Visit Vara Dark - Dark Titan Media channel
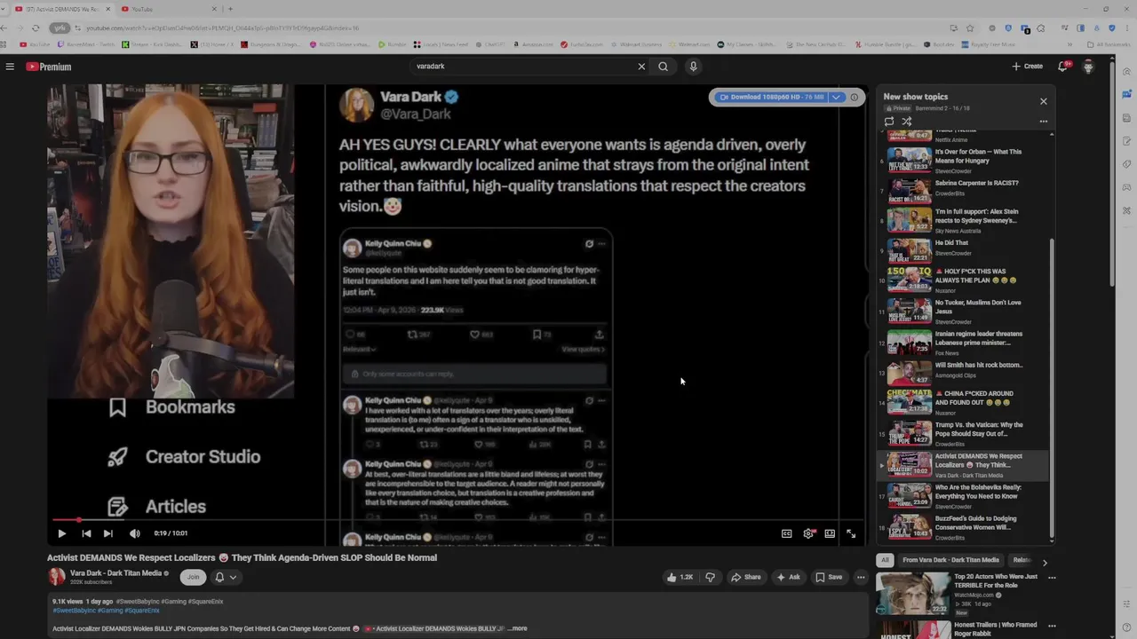 (x=115, y=573)
